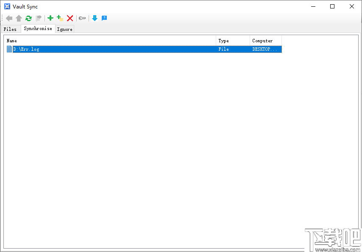362x252 pixels.
Task: Click the back arrow toolbar icon
Action: [9, 18]
